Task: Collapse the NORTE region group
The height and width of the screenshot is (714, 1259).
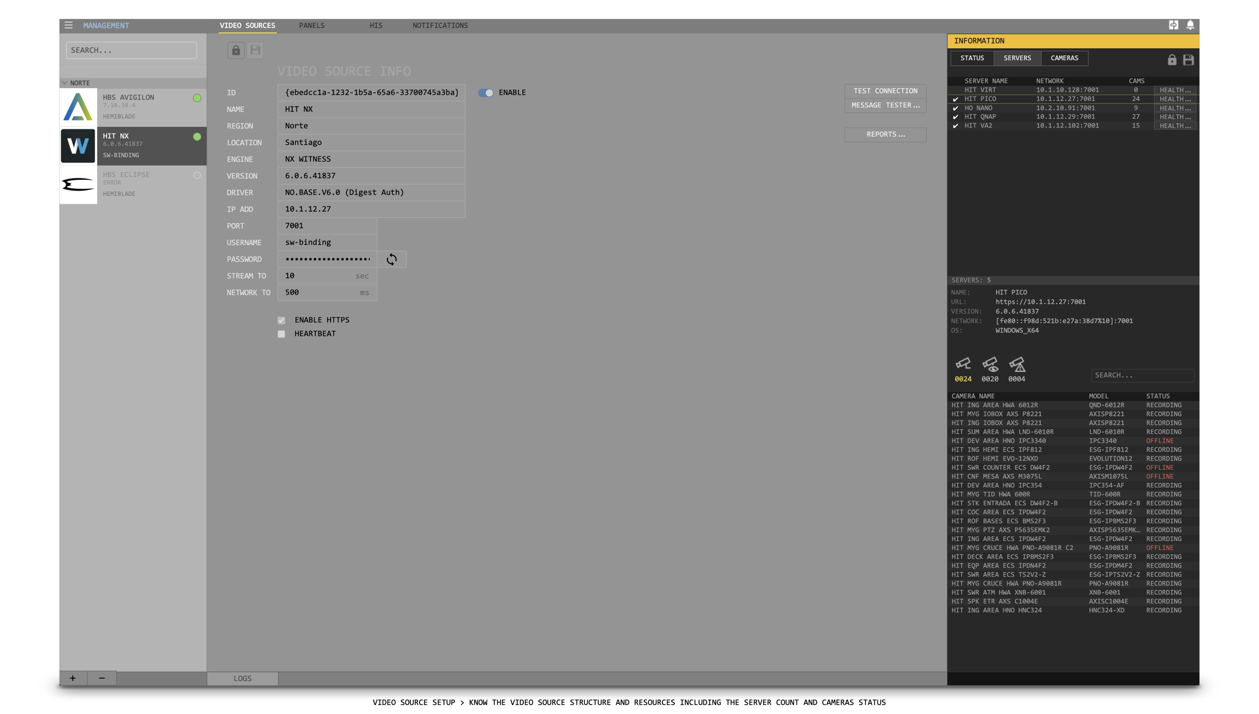Action: point(65,83)
